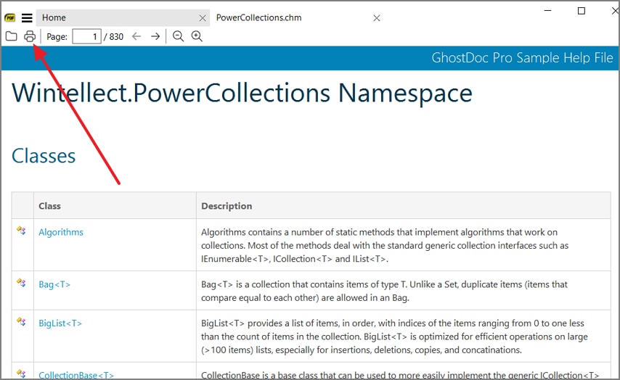Click the SumatraPDF app logo icon
This screenshot has height=380, width=620.
(10, 18)
